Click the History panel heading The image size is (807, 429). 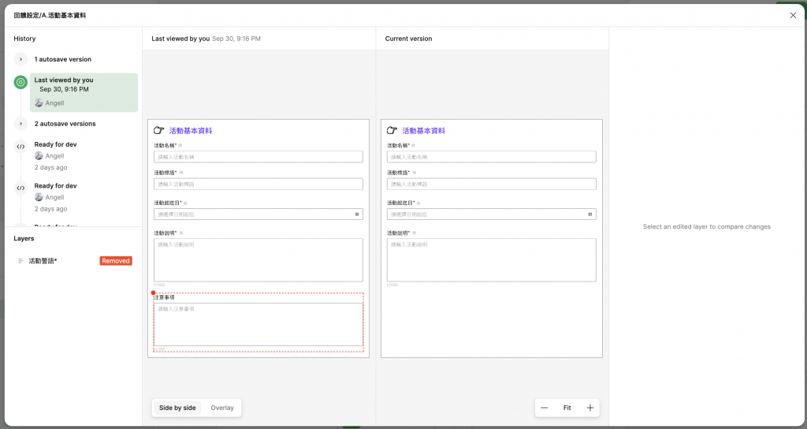(24, 39)
